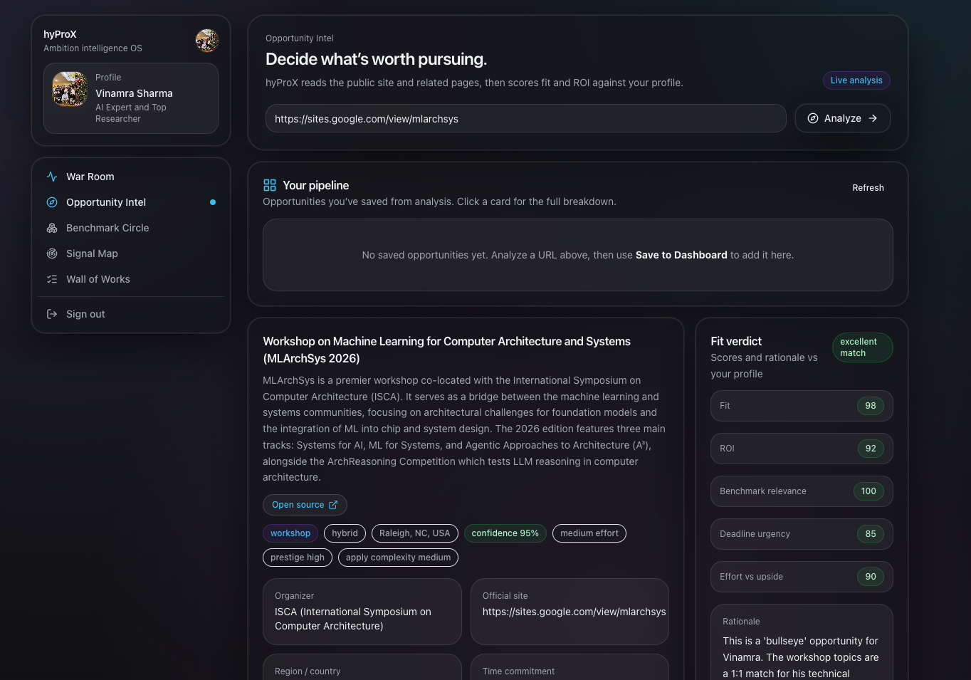Open the source link for MLArchSys

(305, 505)
